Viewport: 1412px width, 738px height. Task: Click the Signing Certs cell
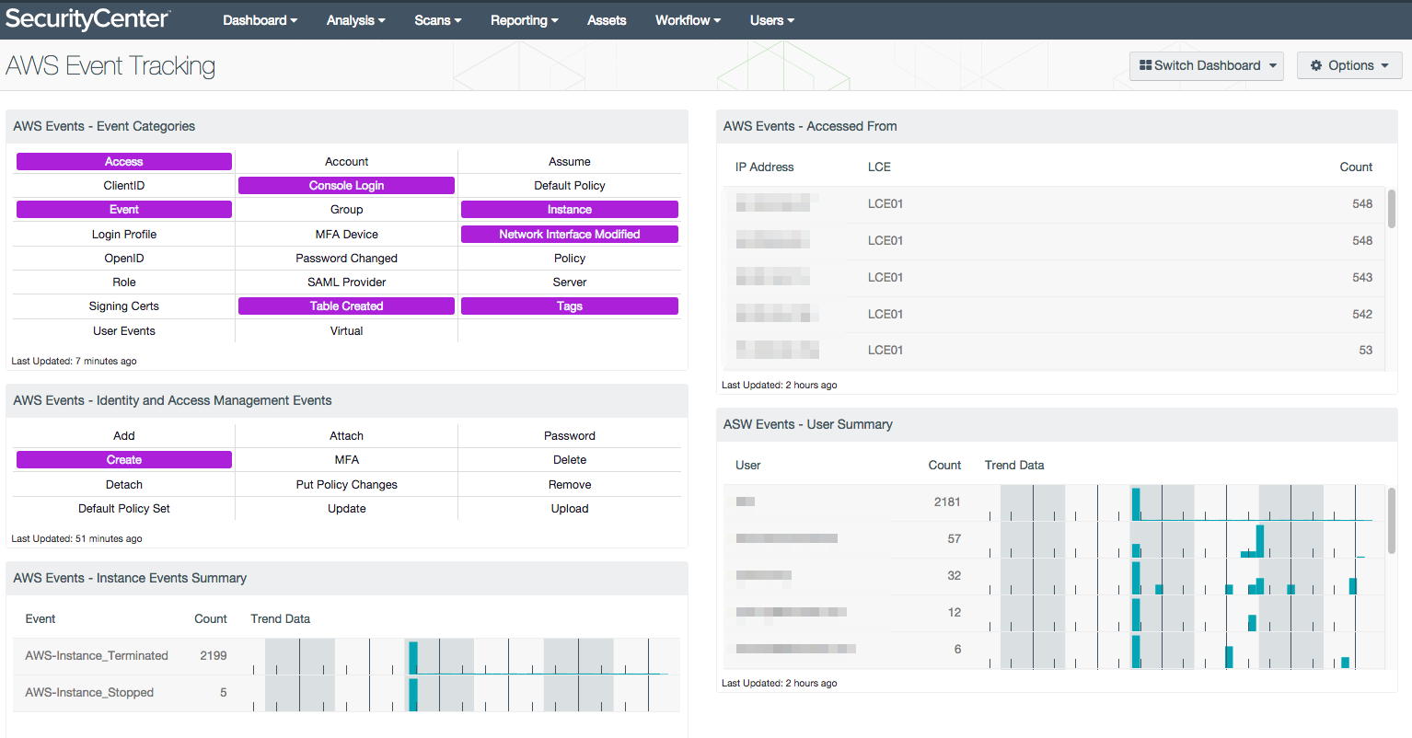point(124,306)
